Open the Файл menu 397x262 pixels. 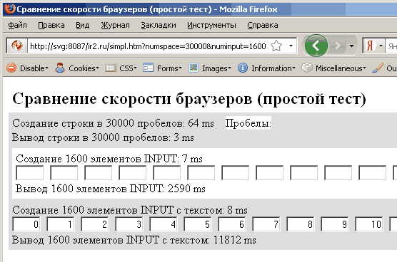click(17, 25)
